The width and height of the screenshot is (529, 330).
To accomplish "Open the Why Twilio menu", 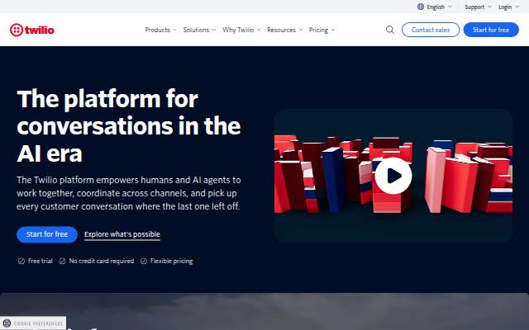I will [x=241, y=30].
